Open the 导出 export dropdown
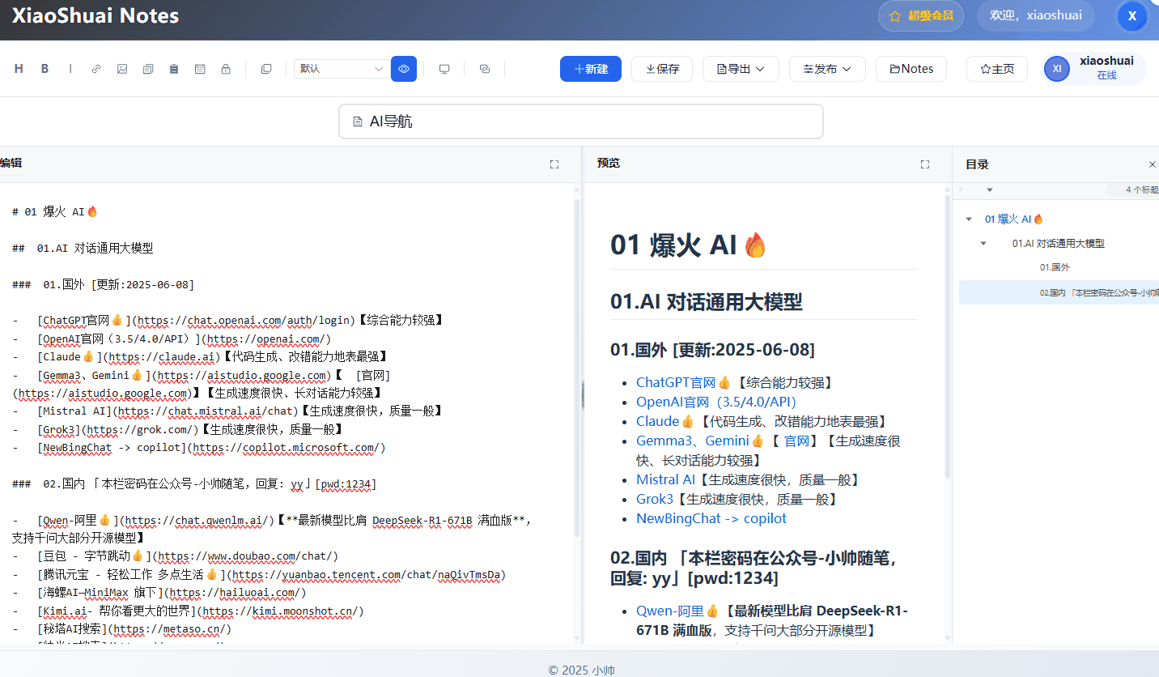1159x677 pixels. tap(741, 69)
